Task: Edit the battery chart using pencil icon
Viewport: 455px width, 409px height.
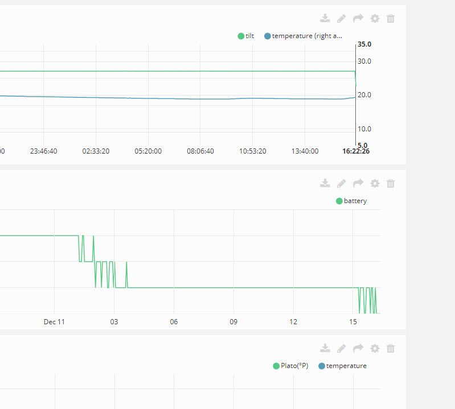Action: [x=341, y=183]
